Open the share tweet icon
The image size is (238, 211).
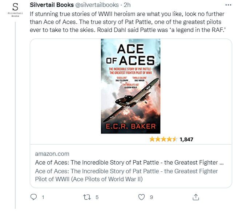coord(195,197)
